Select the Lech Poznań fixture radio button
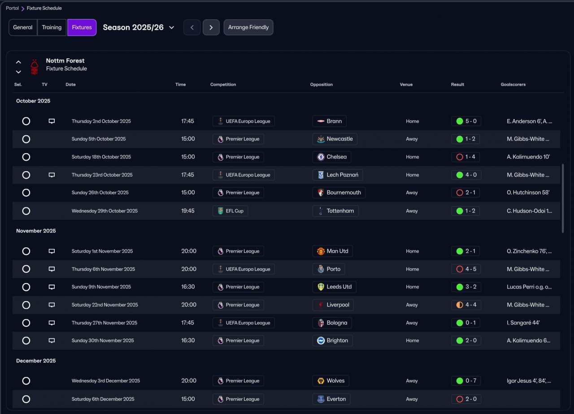The width and height of the screenshot is (574, 414). (26, 175)
